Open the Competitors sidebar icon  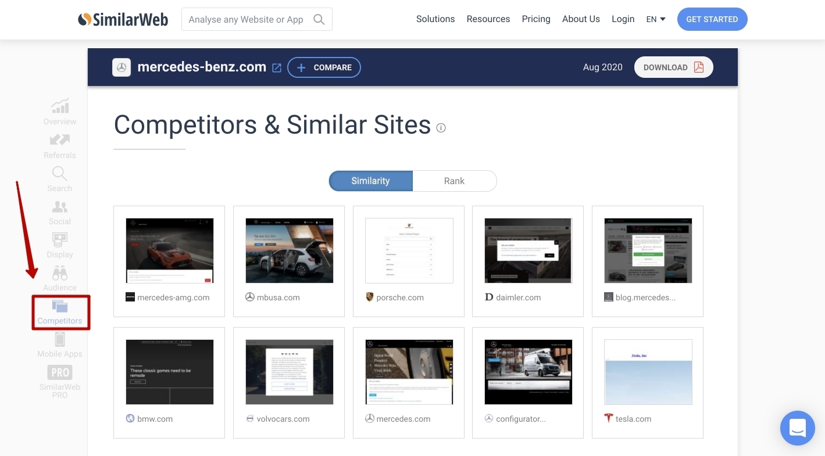(60, 306)
